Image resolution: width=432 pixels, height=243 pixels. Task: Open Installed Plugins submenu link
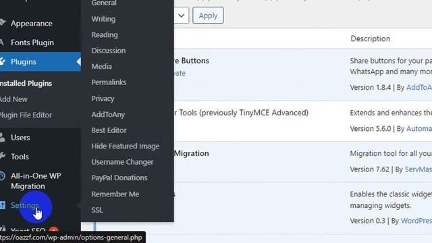click(x=26, y=83)
